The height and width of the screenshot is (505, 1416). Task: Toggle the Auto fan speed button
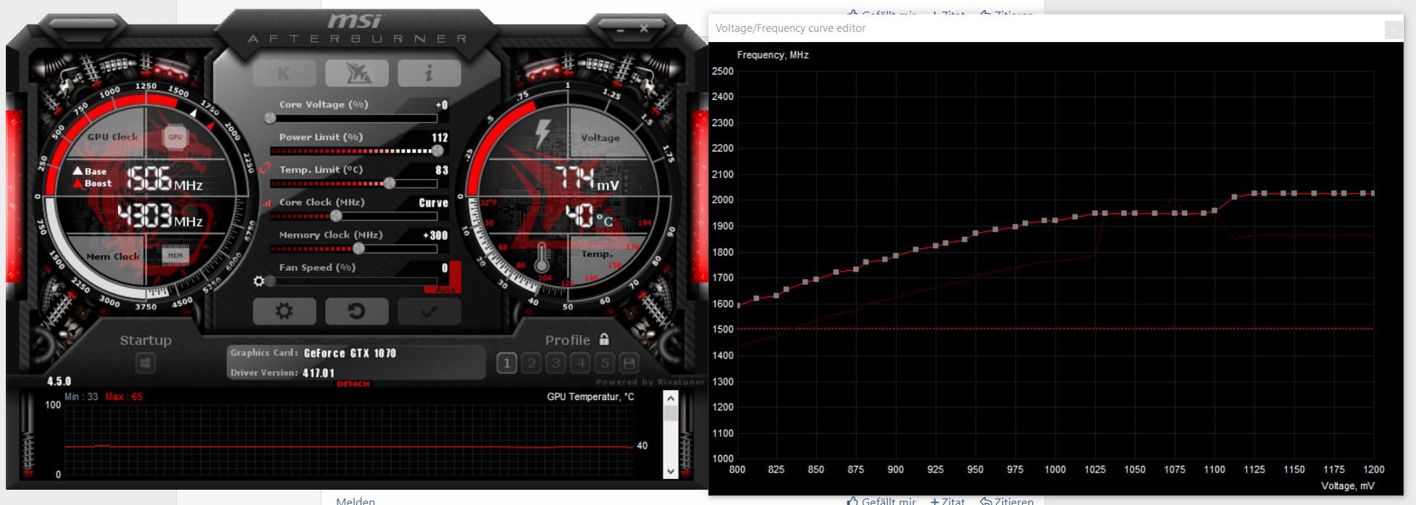click(x=445, y=289)
